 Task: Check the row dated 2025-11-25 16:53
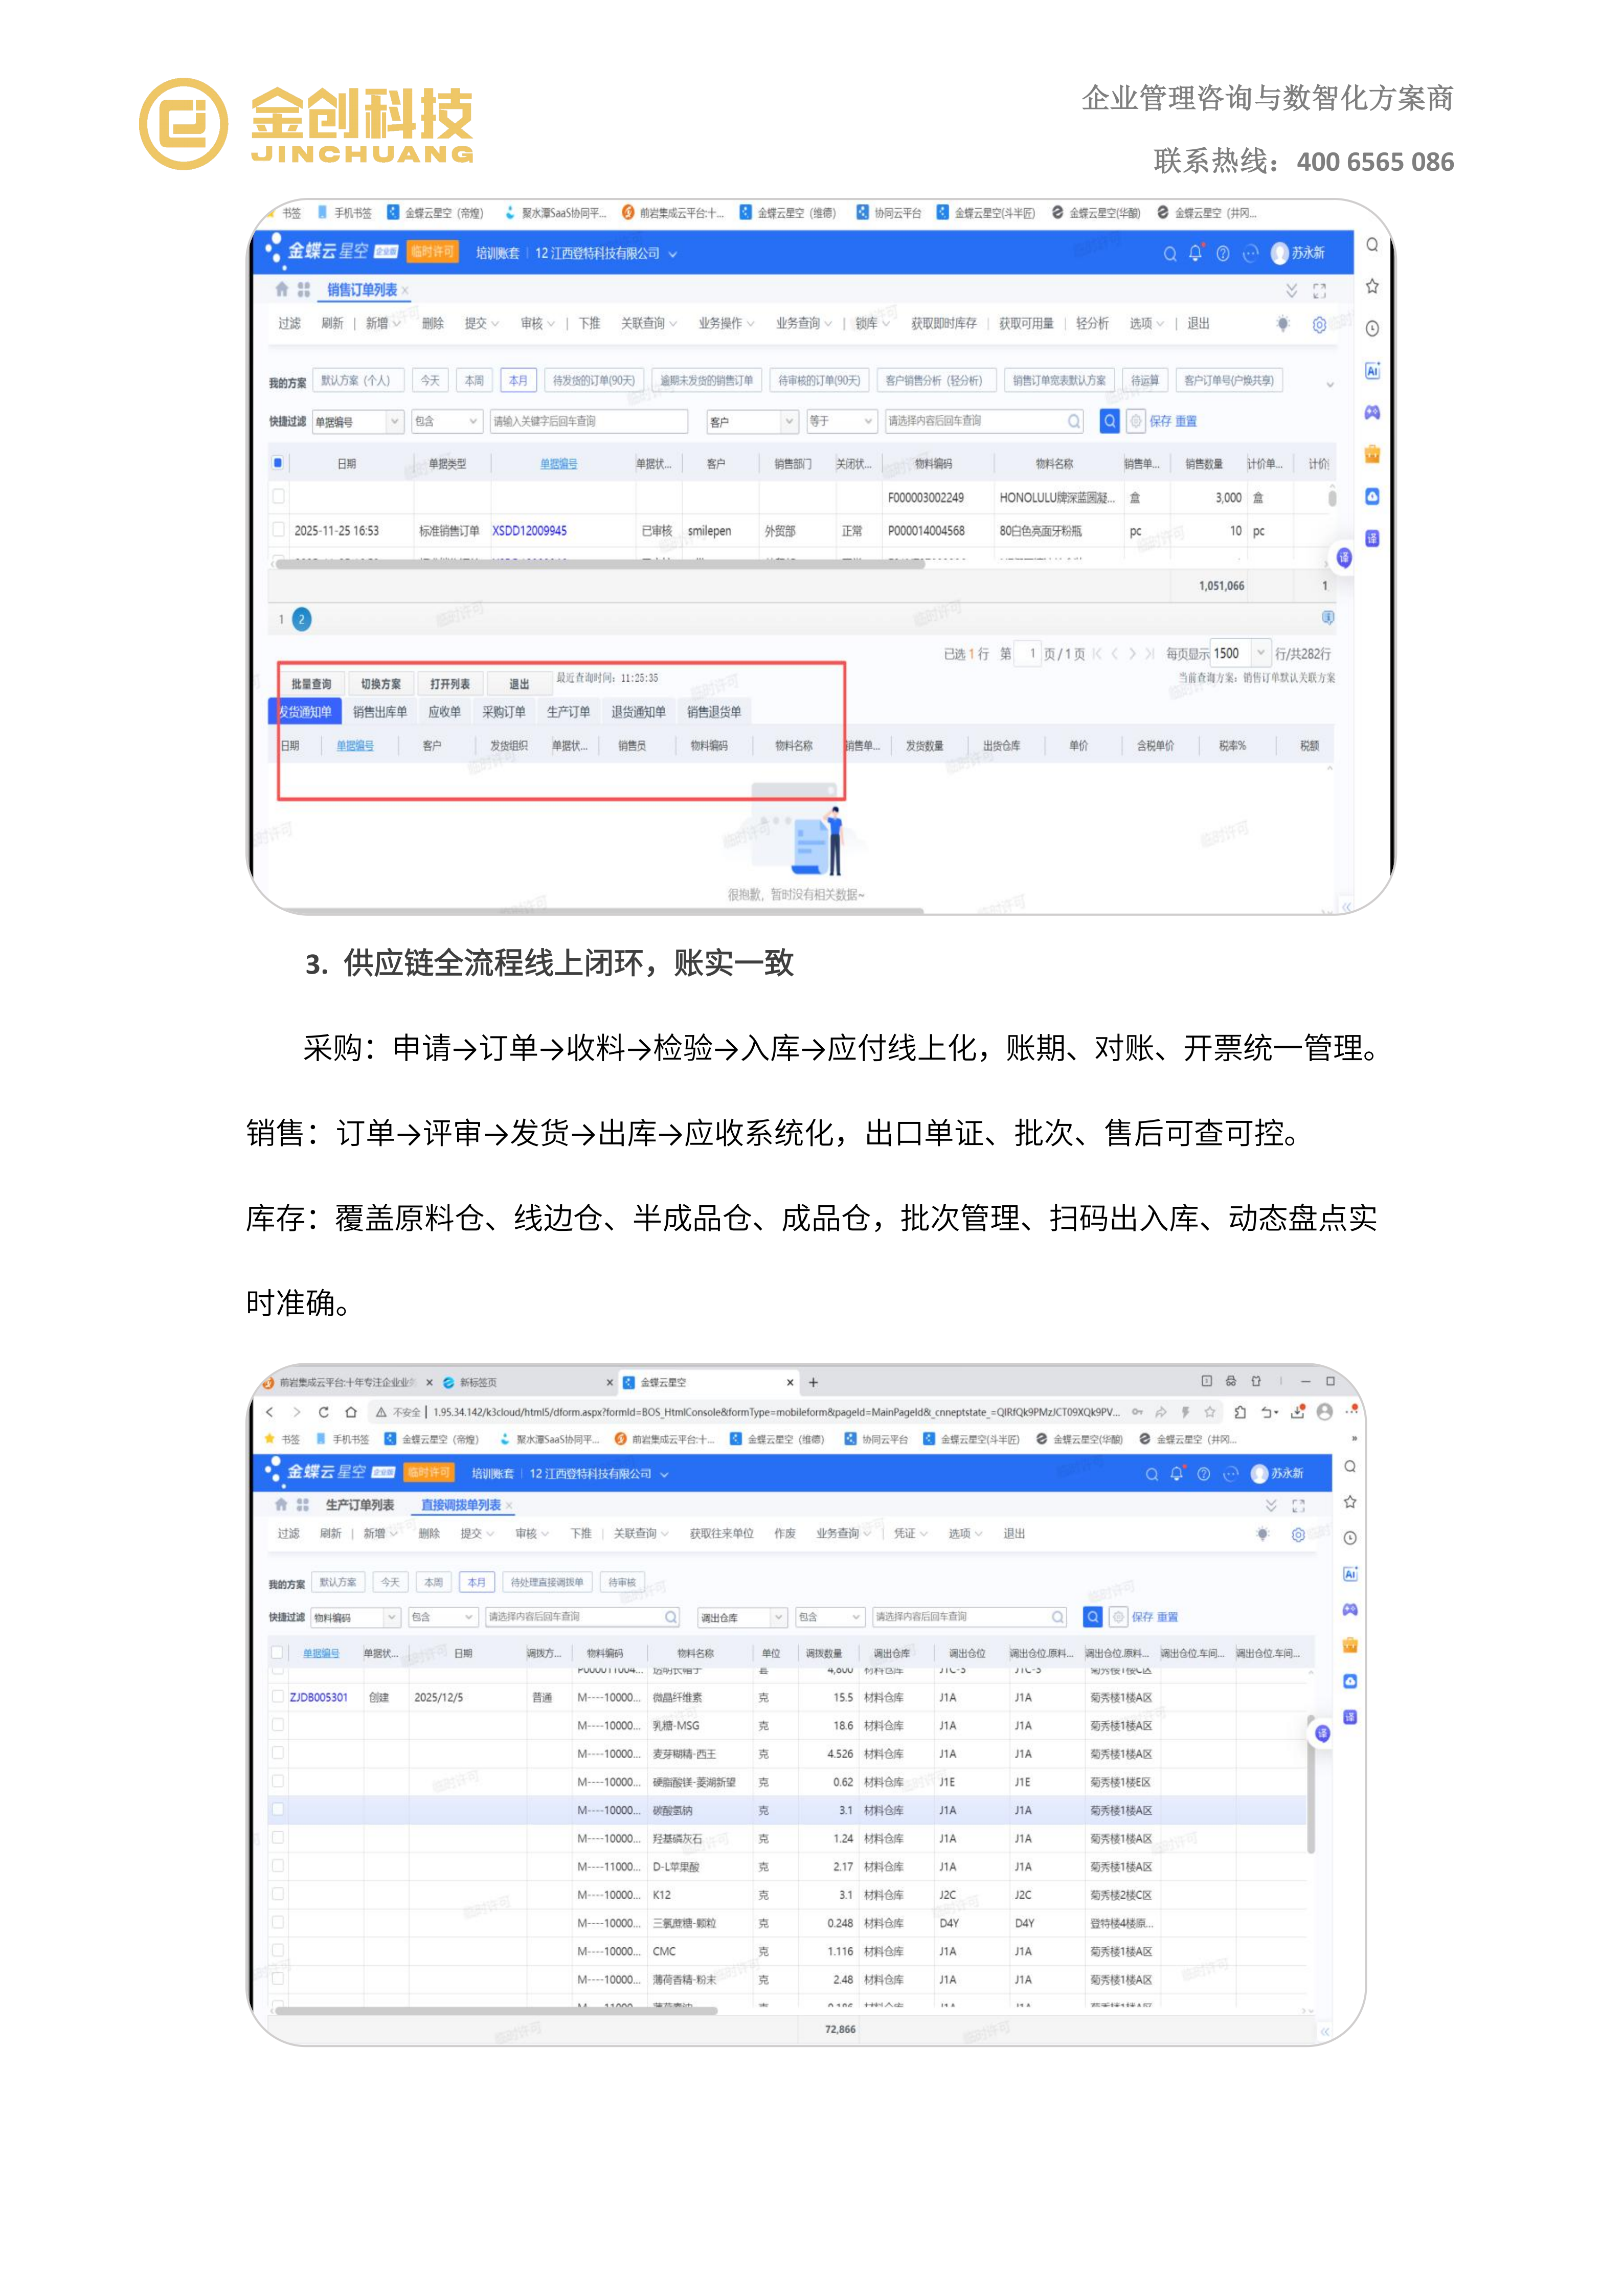pyautogui.click(x=278, y=530)
